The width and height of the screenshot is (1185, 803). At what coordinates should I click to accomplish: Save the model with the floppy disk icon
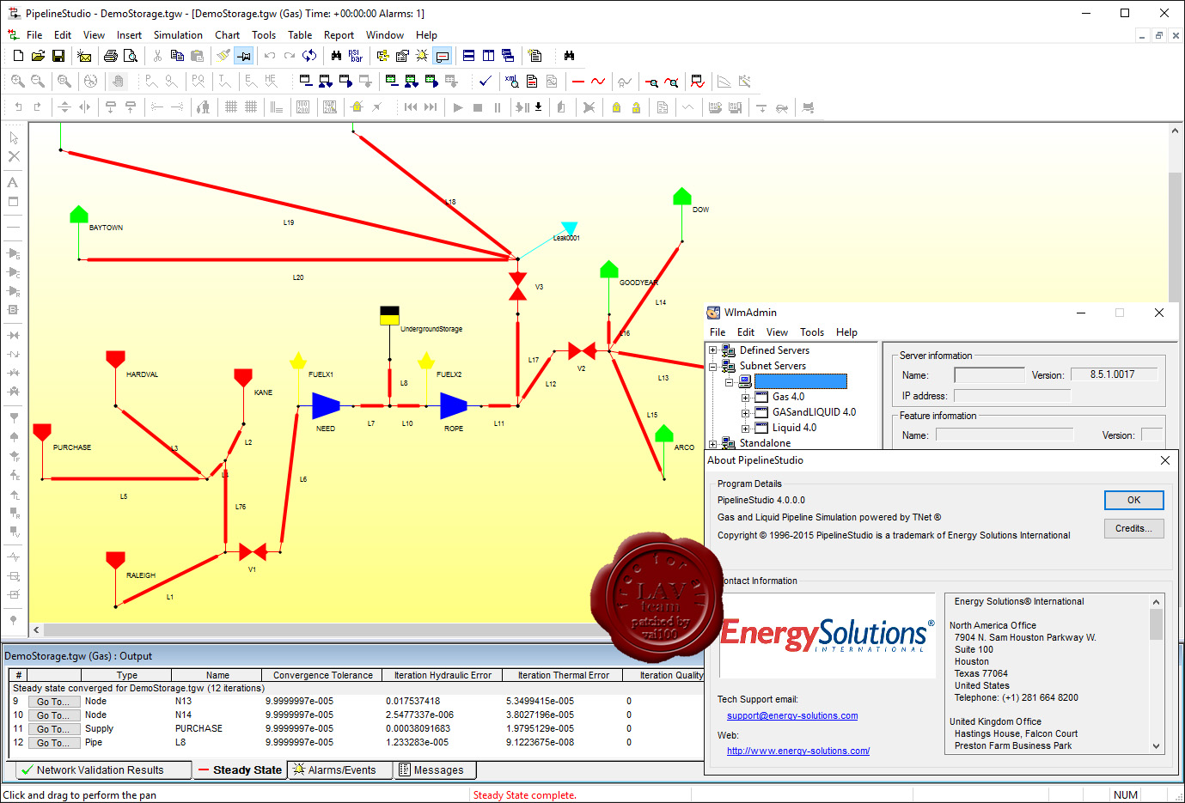58,56
